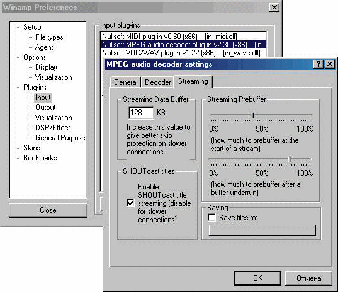Confirm settings with the OK button
Image resolution: width=338 pixels, height=292 pixels.
click(257, 278)
